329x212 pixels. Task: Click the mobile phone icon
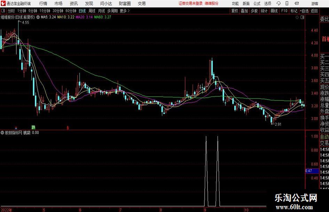287,3
